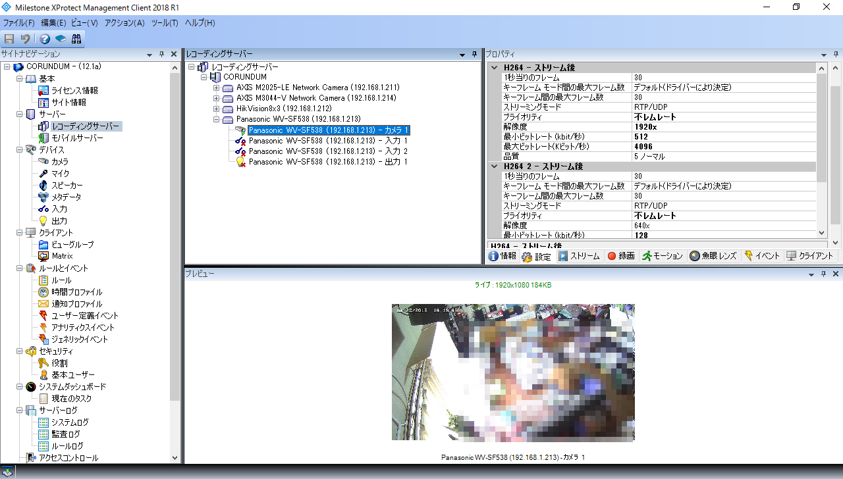Open ジェネリックイベント node
This screenshot has height=479, width=843.
[x=80, y=340]
